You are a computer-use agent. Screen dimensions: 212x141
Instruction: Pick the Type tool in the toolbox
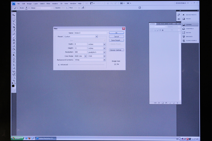coord(14,62)
